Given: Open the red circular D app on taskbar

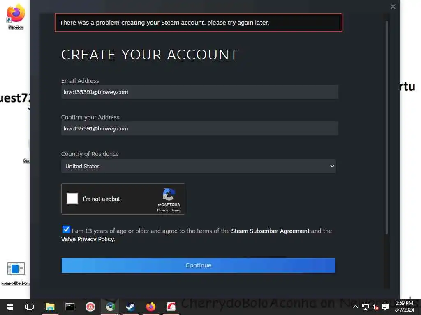Looking at the screenshot, I should pos(90,307).
